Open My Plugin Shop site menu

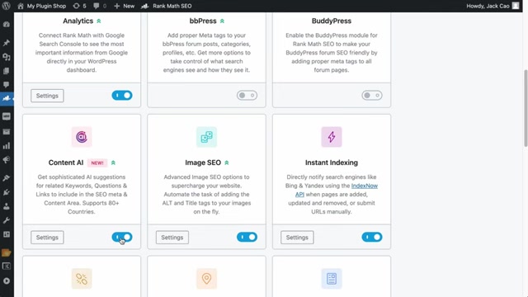pyautogui.click(x=42, y=6)
